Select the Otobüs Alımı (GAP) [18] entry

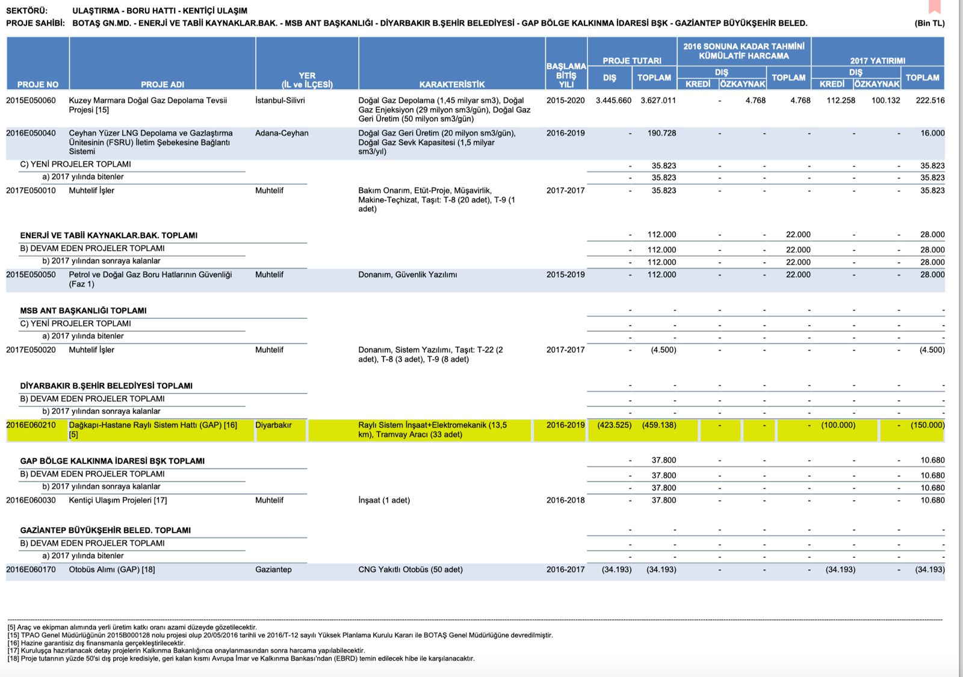coord(112,570)
